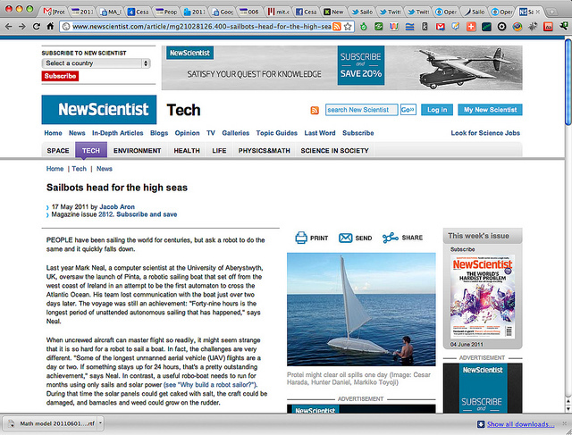Click the Gmail extension icon in toolbar
This screenshot has width=572, height=435.
click(441, 26)
